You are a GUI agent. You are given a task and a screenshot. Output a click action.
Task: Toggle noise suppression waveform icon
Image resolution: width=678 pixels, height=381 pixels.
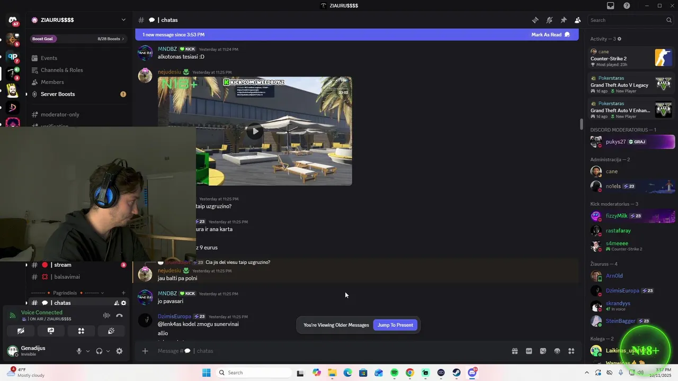pos(106,315)
